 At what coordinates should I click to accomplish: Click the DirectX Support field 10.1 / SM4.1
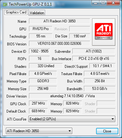pos(102,66)
